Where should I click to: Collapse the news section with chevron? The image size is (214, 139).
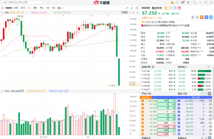pos(211,21)
